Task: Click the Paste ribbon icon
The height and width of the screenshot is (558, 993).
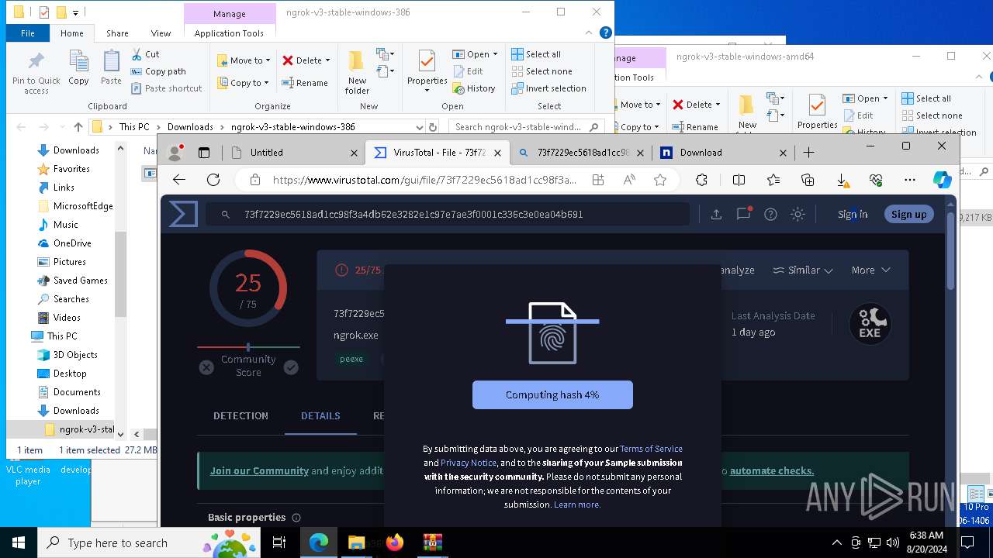Action: point(111,68)
